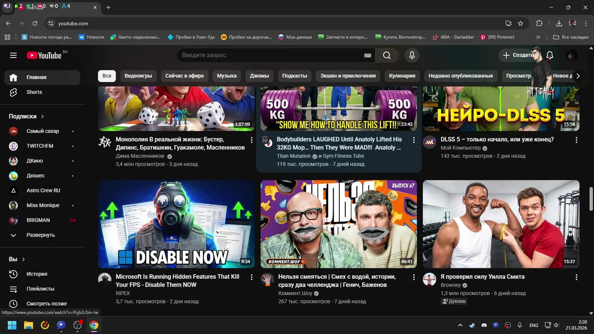Open the DISABLE NOW video thumbnail
594x334 pixels.
176,224
